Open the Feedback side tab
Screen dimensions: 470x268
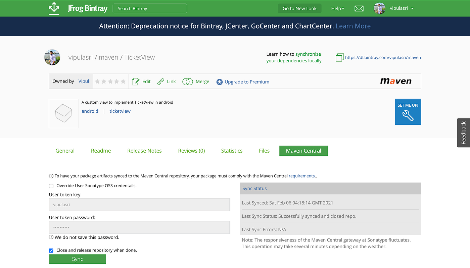pyautogui.click(x=463, y=133)
